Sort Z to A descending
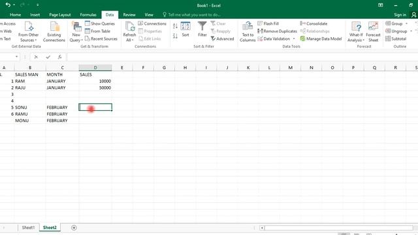 pyautogui.click(x=175, y=36)
